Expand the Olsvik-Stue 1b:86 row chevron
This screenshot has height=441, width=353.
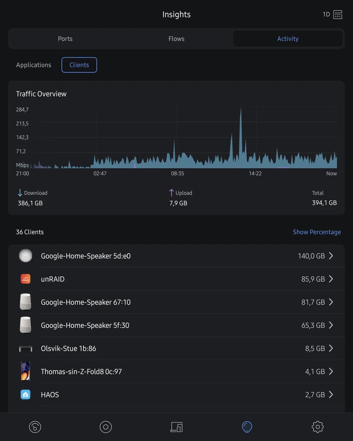click(331, 348)
